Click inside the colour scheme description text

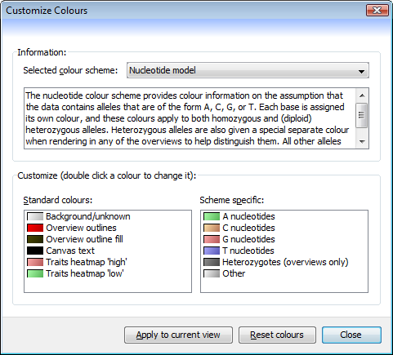coord(190,118)
